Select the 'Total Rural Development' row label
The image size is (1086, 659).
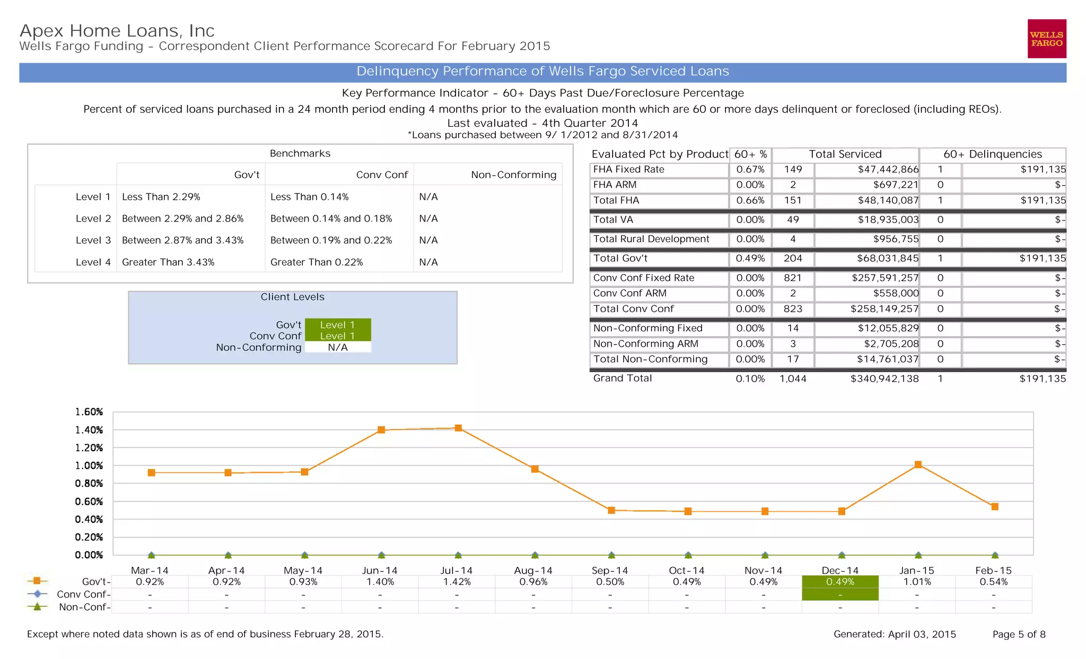click(x=651, y=239)
